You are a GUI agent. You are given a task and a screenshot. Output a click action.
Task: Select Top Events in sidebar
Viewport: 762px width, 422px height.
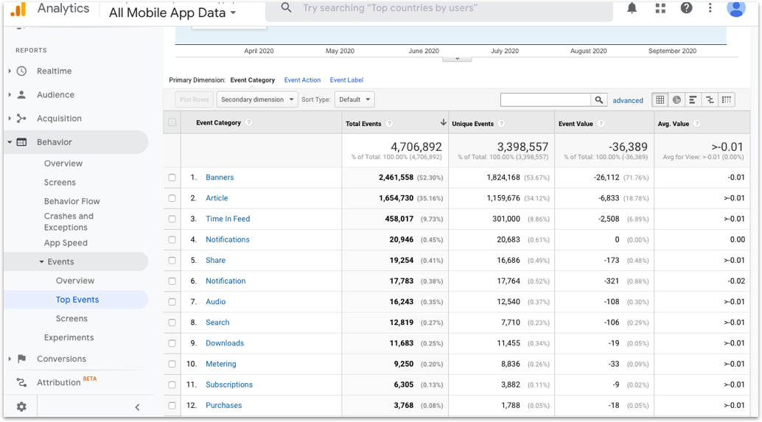click(x=77, y=300)
